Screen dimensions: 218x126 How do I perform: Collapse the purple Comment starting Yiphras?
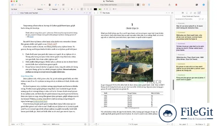pyautogui.click(x=177, y=43)
